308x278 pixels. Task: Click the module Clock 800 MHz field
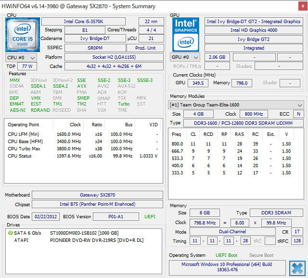pyautogui.click(x=254, y=114)
